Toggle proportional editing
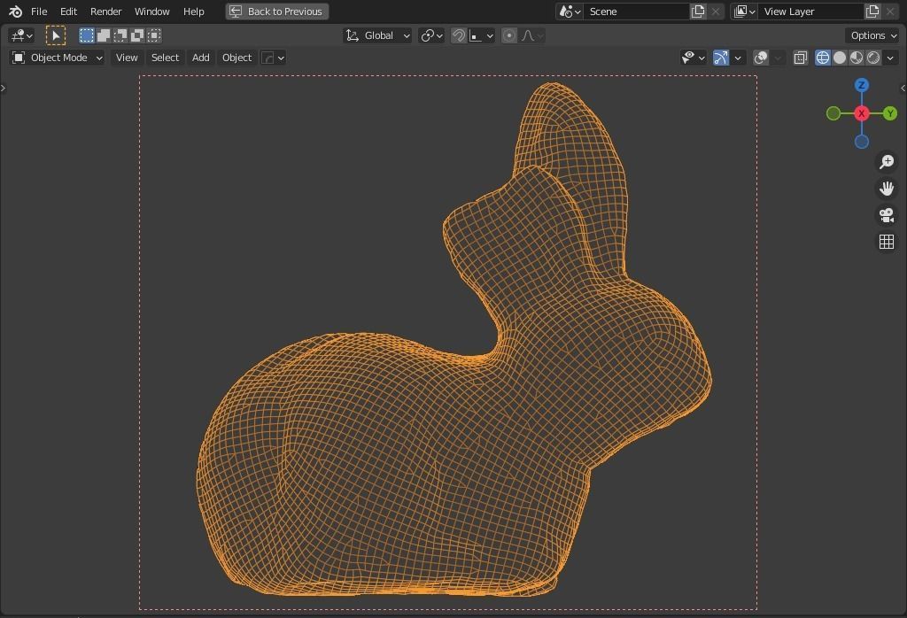The image size is (907, 618). (509, 35)
